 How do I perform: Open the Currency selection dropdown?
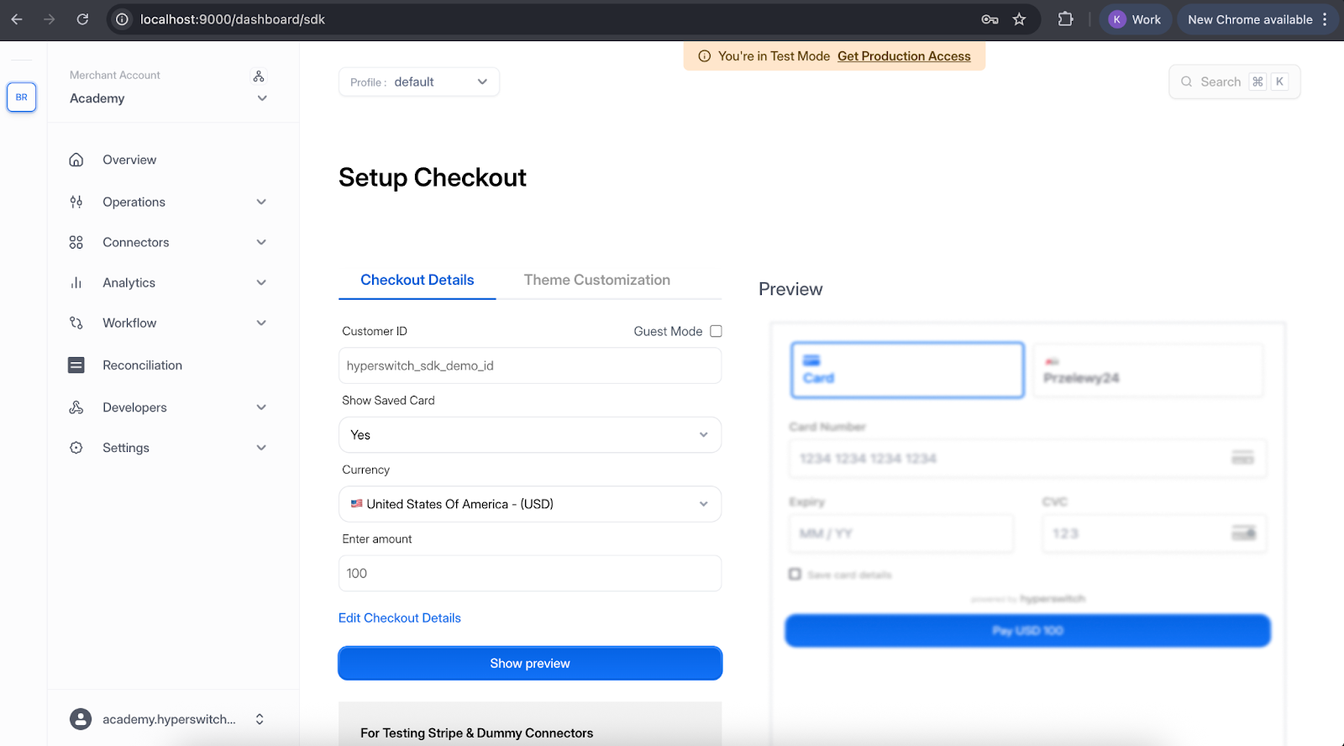529,504
